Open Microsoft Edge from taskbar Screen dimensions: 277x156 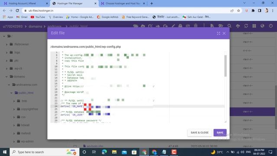pos(104,152)
